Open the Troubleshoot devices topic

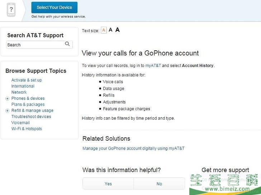coord(31,116)
